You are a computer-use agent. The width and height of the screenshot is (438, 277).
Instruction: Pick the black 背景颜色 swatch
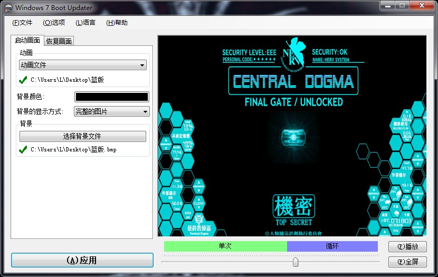tap(112, 97)
